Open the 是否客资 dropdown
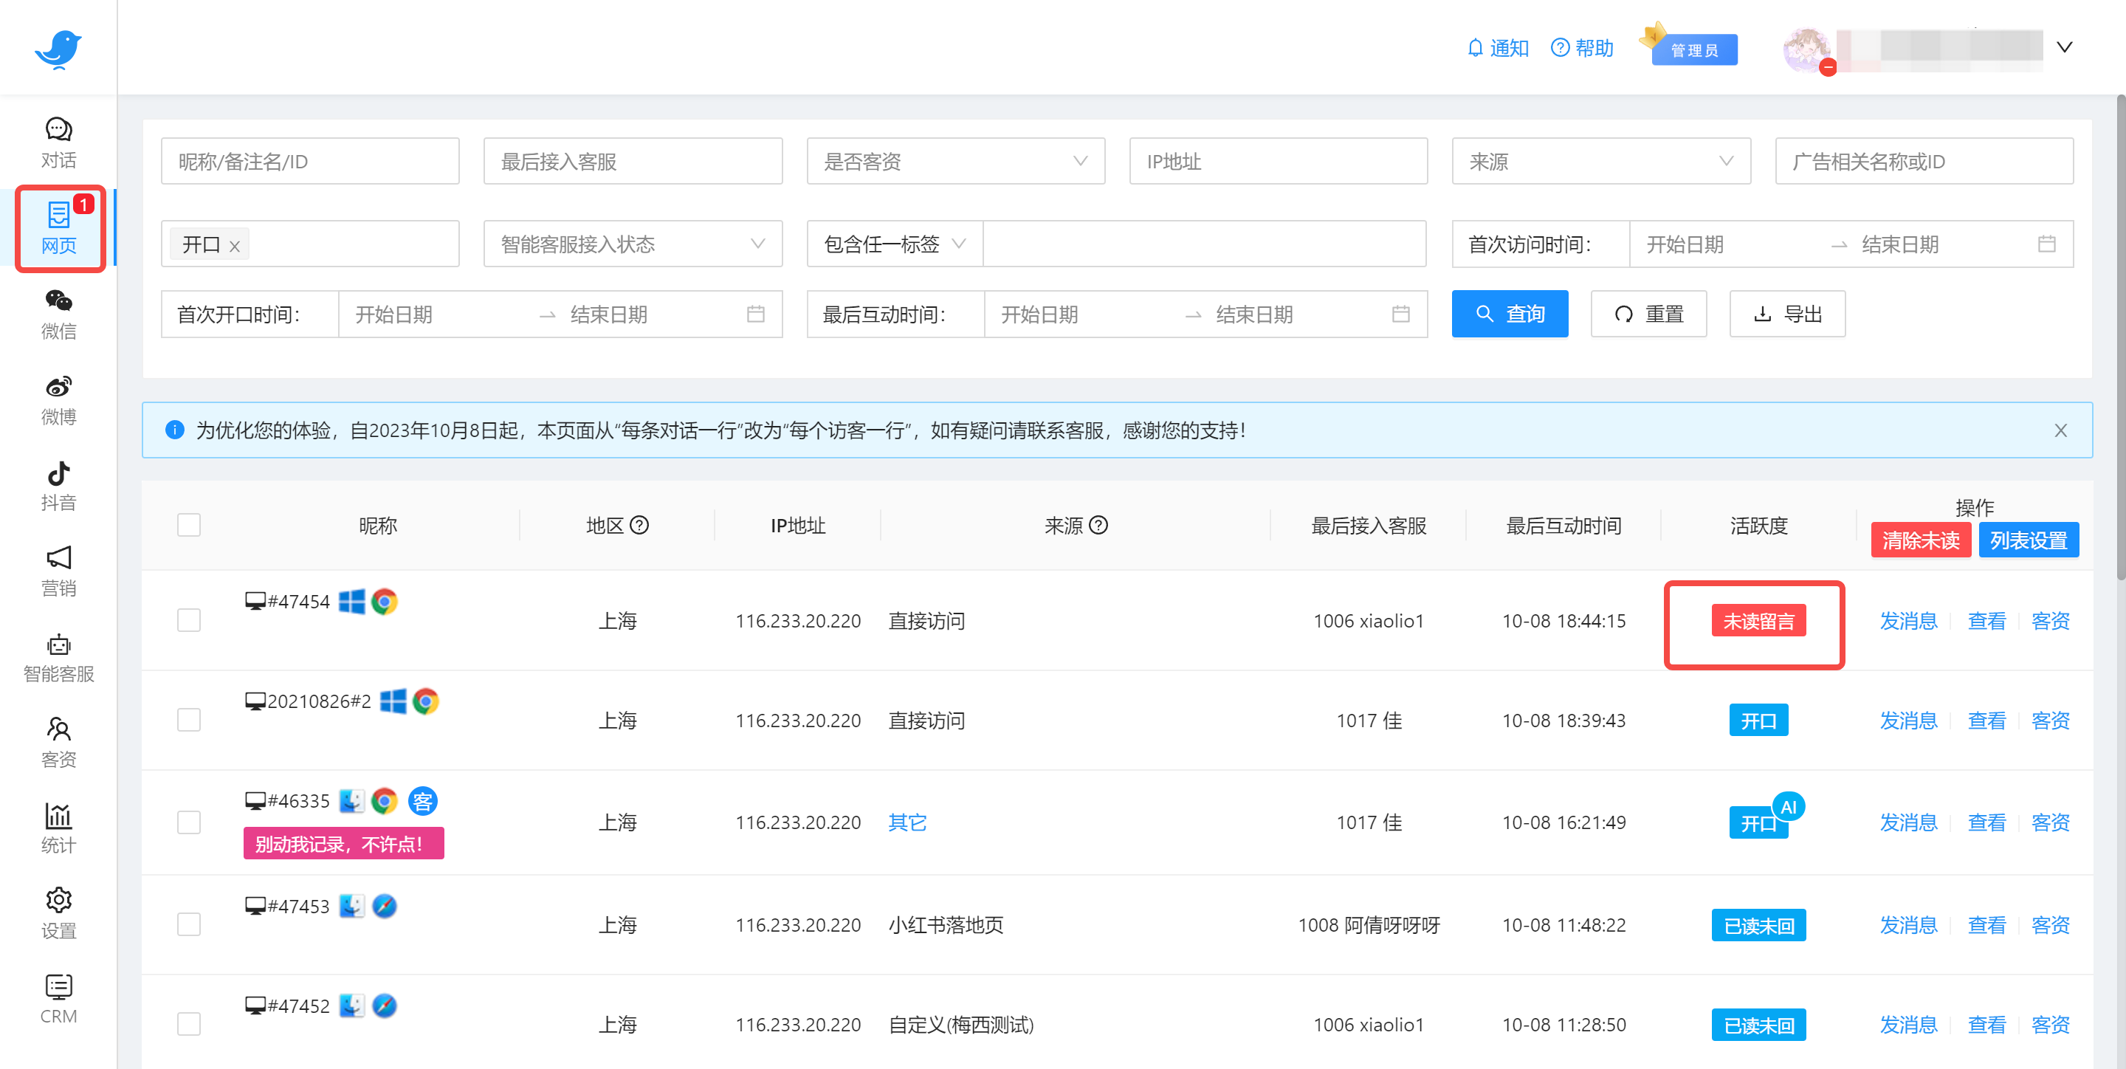2126x1069 pixels. coord(955,161)
